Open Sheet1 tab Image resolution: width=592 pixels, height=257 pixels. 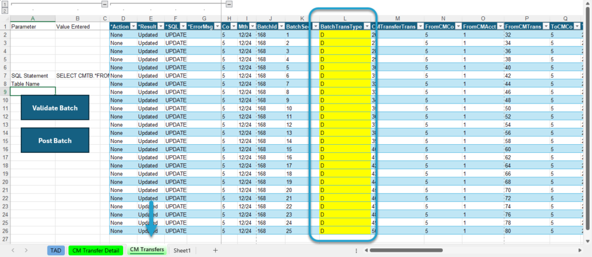[x=182, y=250]
